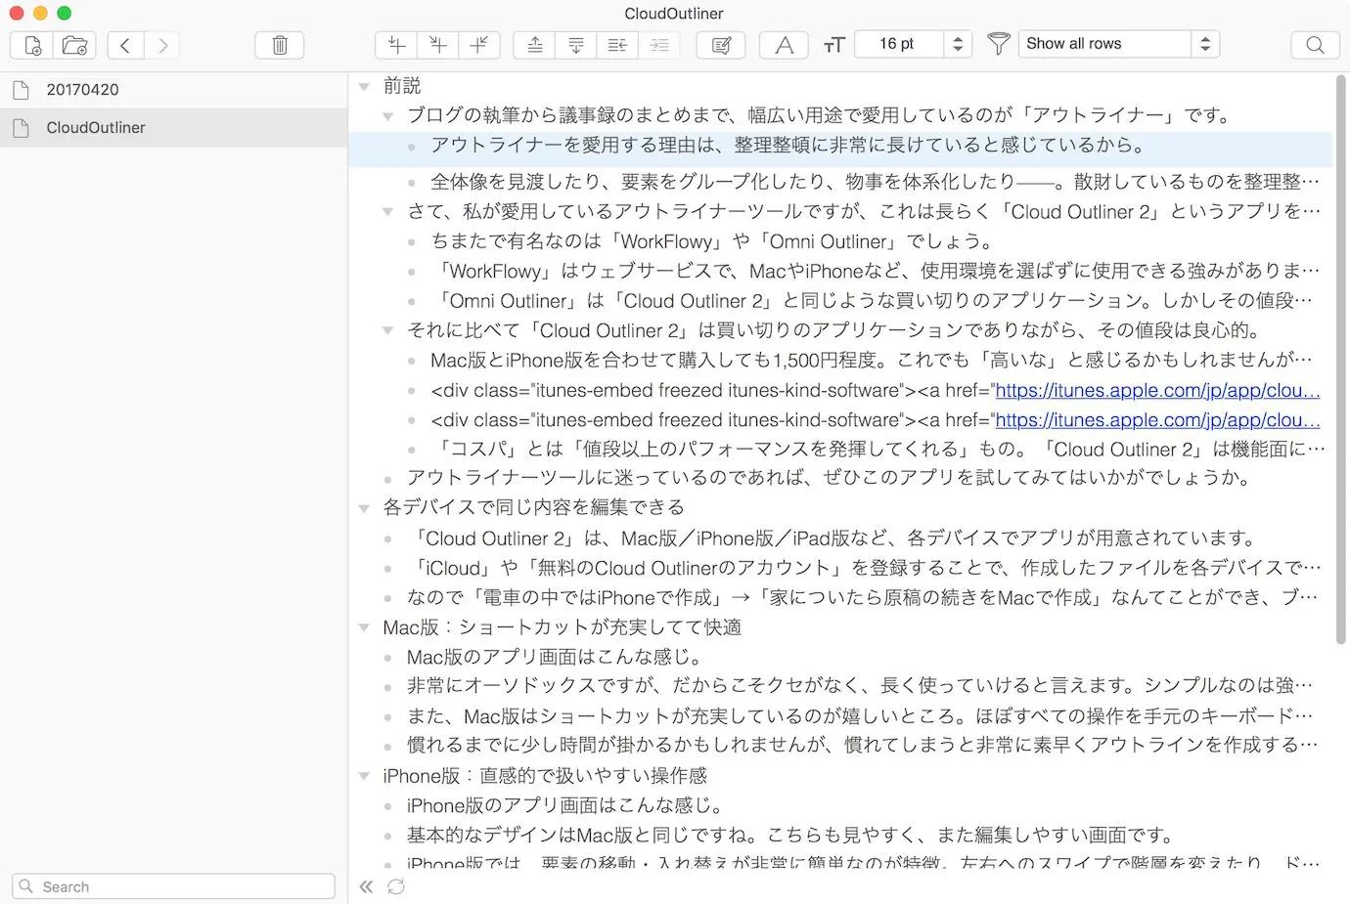Click the sidebar Search field
1350x904 pixels.
pos(174,886)
